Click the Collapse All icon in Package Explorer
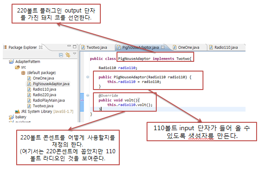The image size is (264, 174). pyautogui.click(x=61, y=55)
